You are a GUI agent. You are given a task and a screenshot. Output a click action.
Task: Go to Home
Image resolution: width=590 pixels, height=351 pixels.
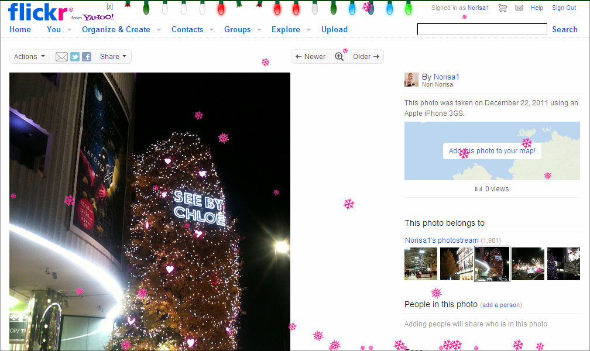pos(20,29)
